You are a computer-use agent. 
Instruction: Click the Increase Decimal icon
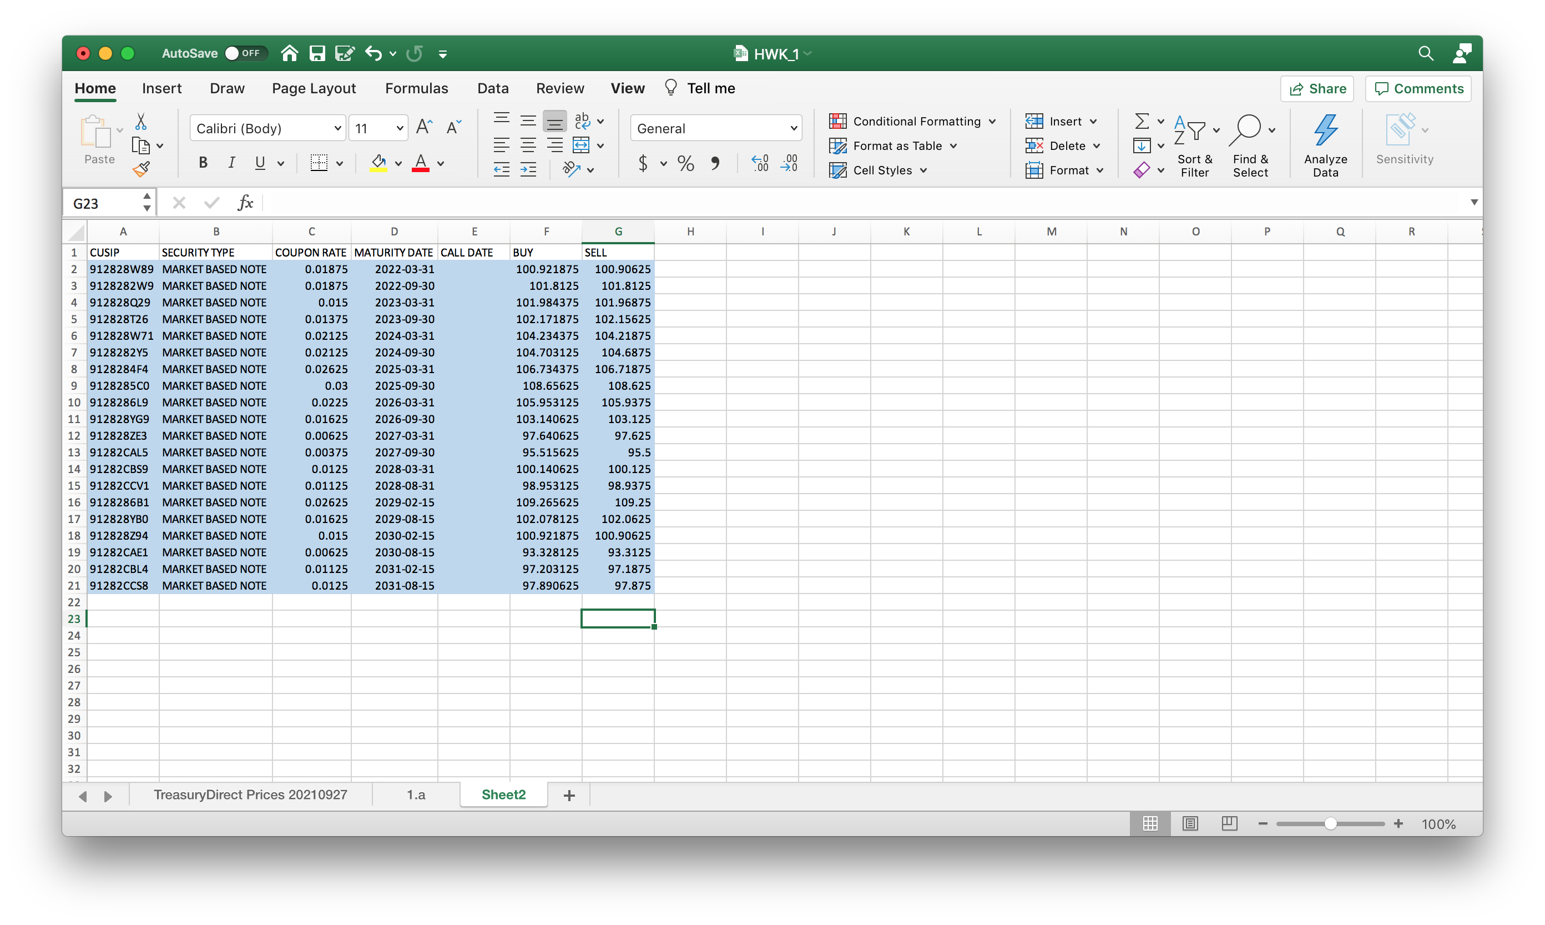pos(760,163)
